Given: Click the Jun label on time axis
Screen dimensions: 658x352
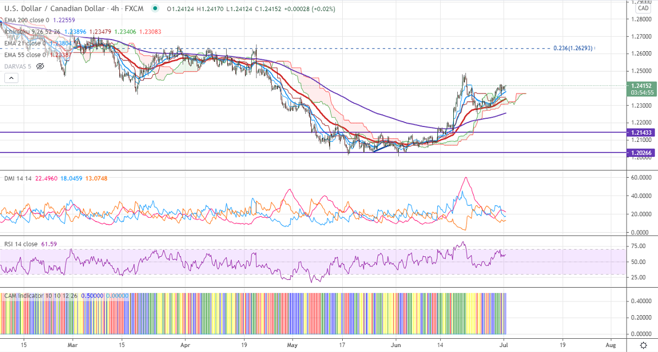Looking at the screenshot, I should [x=396, y=345].
